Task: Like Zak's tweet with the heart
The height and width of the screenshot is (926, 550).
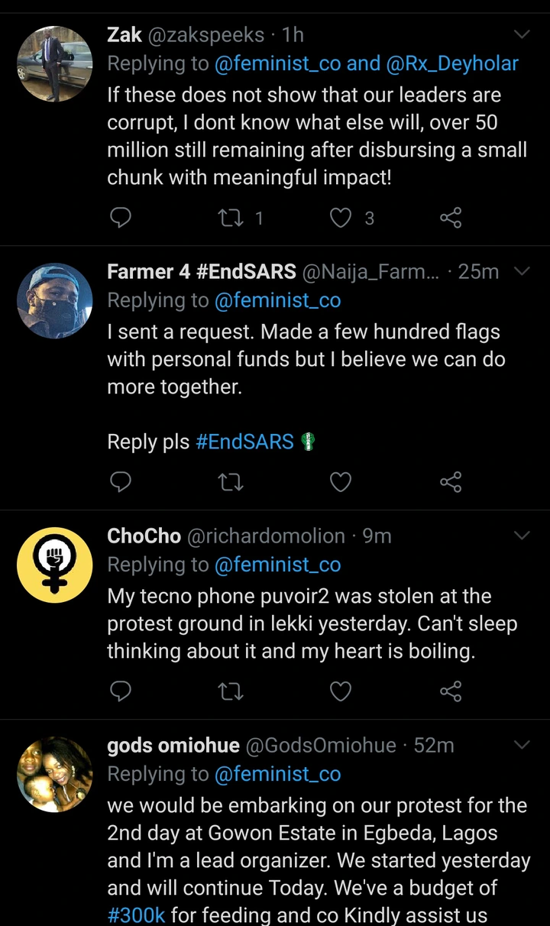Action: coord(340,219)
